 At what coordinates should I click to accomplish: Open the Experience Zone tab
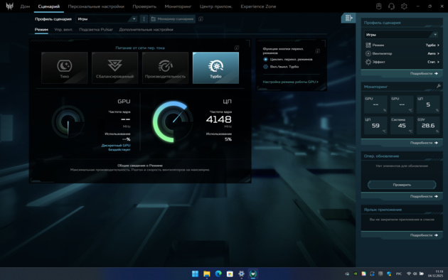tap(258, 6)
